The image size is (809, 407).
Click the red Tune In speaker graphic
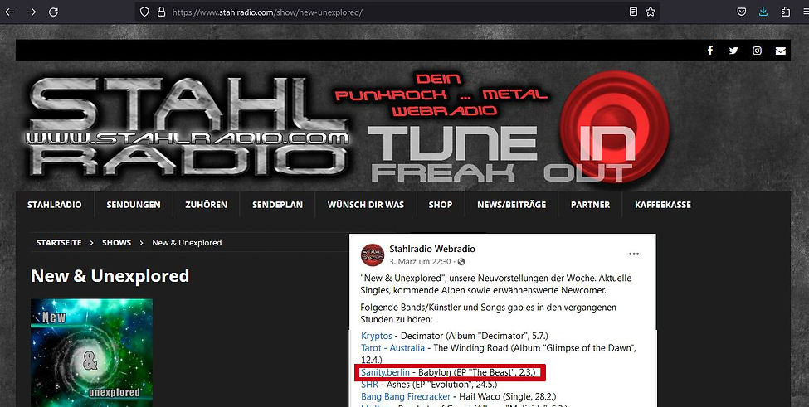(615, 126)
